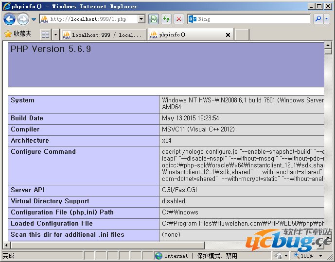335x262 pixels.
Task: Click the address bar URL field
Action: tap(92, 19)
